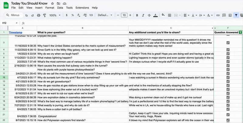Select the Paint format roller
The height and width of the screenshot is (123, 243).
click(x=45, y=15)
